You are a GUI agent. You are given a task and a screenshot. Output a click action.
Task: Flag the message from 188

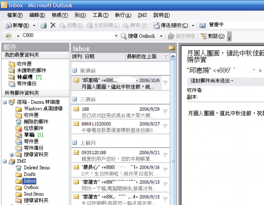(x=165, y=111)
